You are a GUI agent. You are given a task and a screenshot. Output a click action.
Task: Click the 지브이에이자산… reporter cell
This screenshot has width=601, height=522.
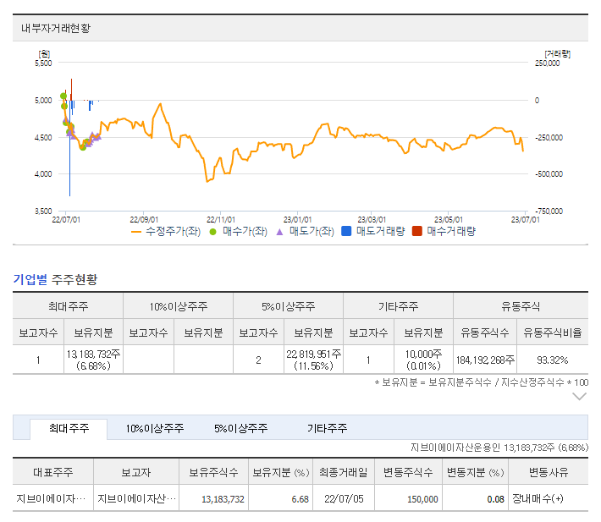point(136,498)
